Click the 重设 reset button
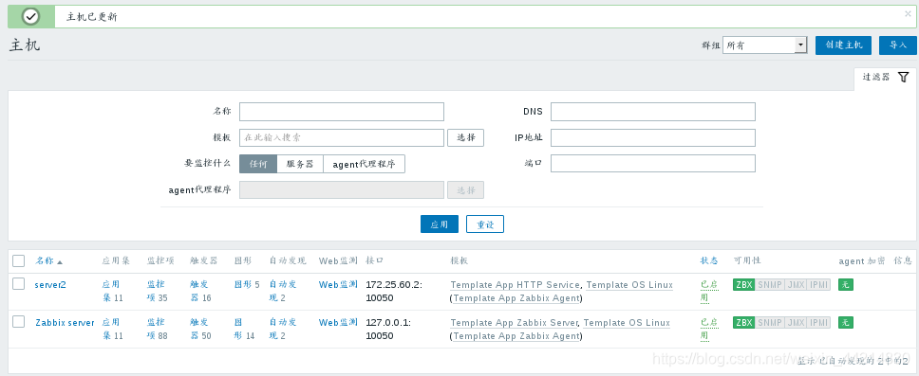The height and width of the screenshot is (376, 919). pyautogui.click(x=485, y=224)
